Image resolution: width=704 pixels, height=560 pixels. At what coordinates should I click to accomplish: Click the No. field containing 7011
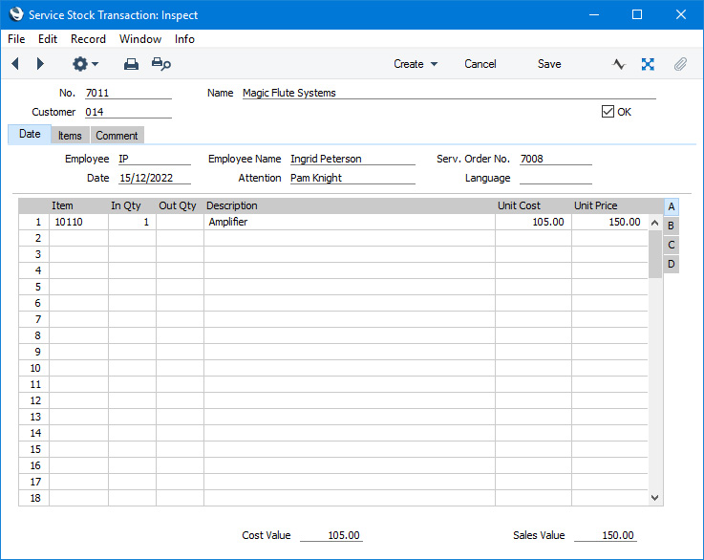pos(128,93)
